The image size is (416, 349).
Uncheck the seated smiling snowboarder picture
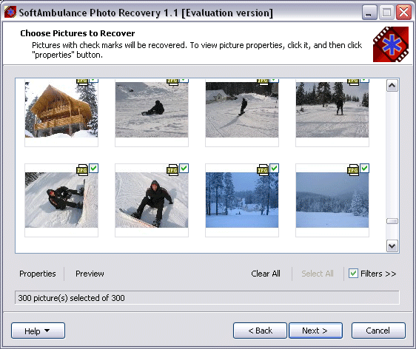click(x=184, y=168)
